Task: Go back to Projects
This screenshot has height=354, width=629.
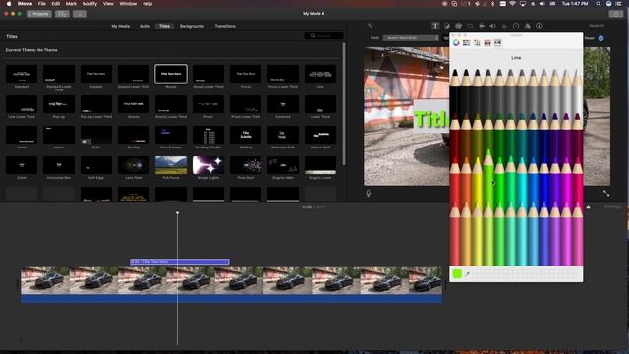Action: [39, 14]
